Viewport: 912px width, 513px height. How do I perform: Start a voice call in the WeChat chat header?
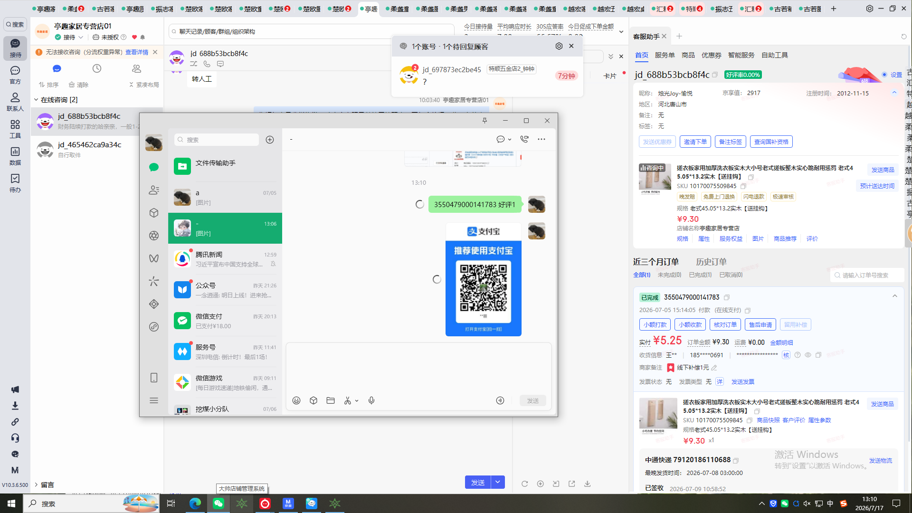[x=524, y=139]
